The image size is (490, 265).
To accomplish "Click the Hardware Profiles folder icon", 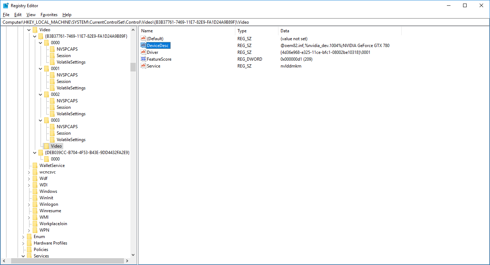I will click(29, 243).
